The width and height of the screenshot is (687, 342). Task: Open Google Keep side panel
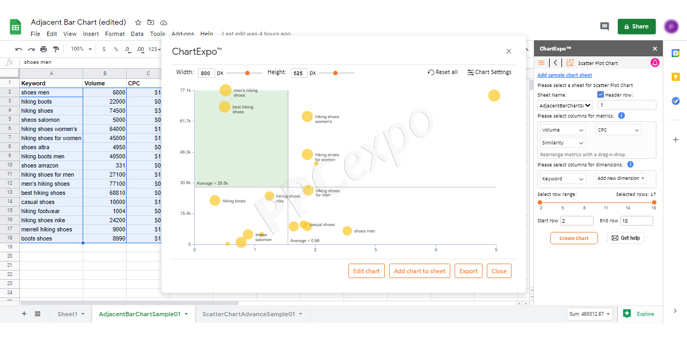[676, 77]
